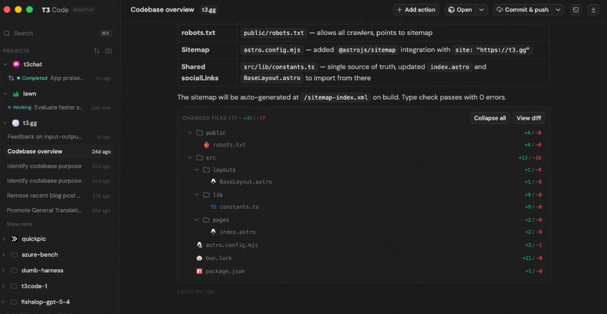Click the quickpic project arrow icon
The image size is (607, 314).
(x=15, y=239)
